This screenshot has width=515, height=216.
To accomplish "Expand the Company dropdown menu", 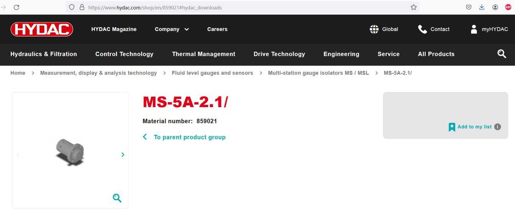I will pyautogui.click(x=172, y=29).
